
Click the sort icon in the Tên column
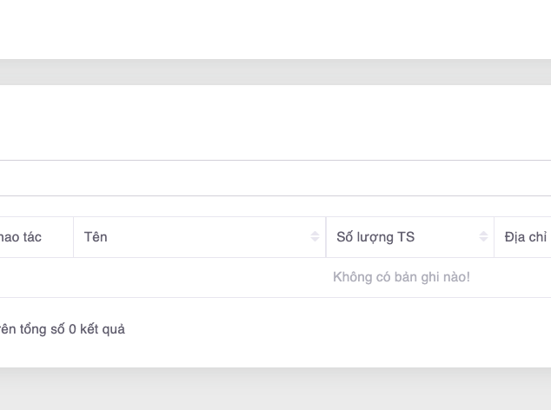[x=315, y=237]
